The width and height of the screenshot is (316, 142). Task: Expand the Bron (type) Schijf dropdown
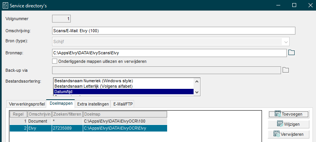(286, 42)
